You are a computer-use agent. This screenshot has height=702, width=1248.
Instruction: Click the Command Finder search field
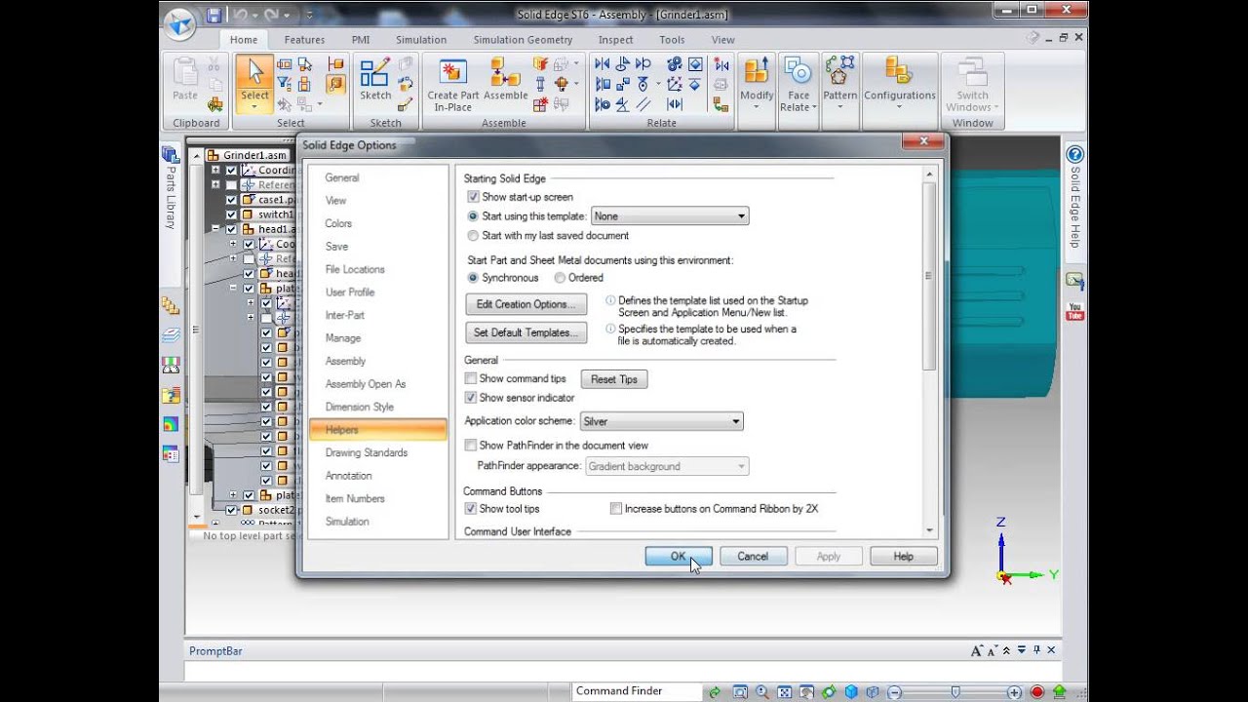[637, 691]
